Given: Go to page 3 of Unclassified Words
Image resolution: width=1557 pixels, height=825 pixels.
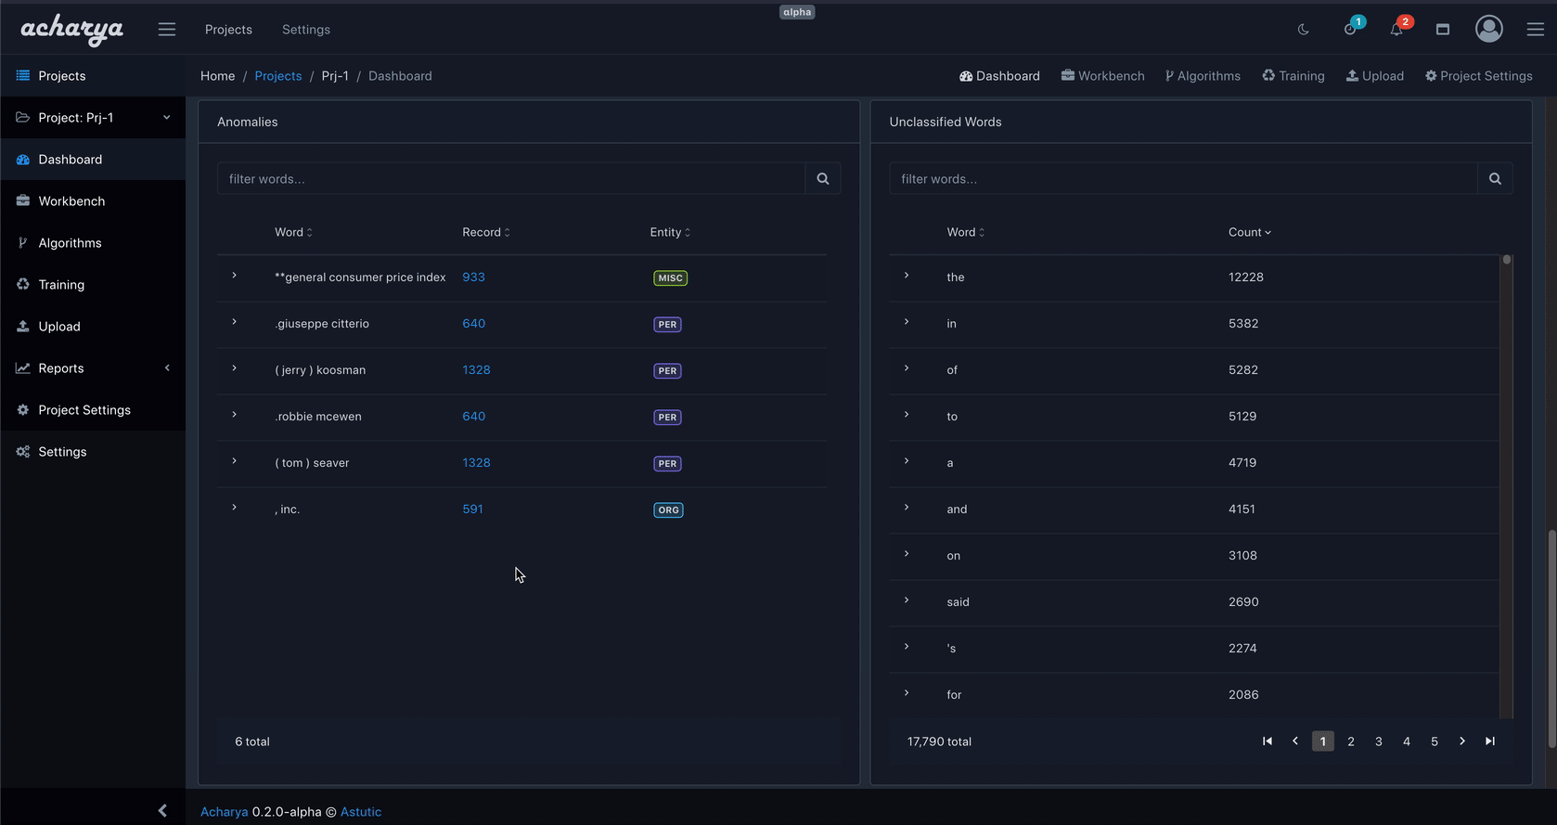Looking at the screenshot, I should click(1378, 741).
